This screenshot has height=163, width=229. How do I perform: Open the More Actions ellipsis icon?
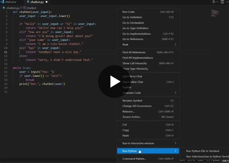[x=227, y=2]
